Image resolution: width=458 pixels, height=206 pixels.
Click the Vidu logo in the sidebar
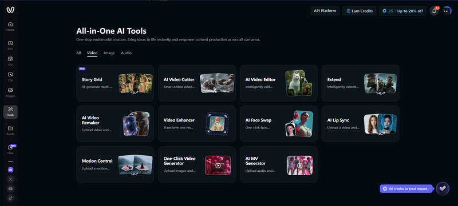(x=10, y=10)
